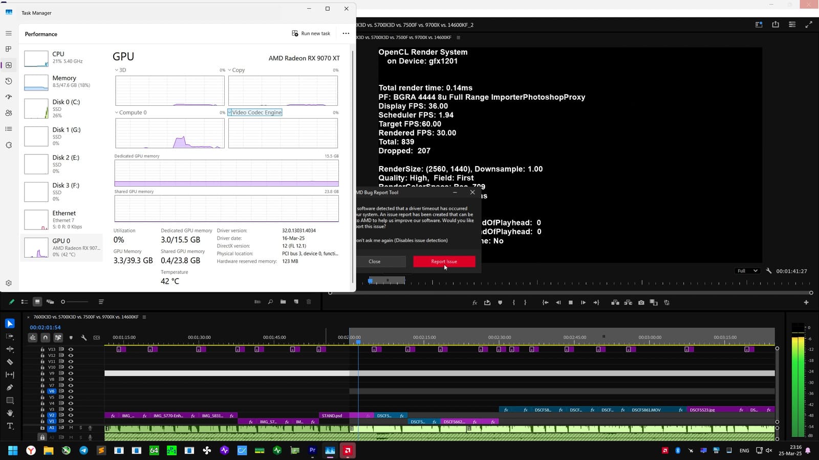Toggle closed captions track button
Screen dimensions: 819x460
(97, 337)
